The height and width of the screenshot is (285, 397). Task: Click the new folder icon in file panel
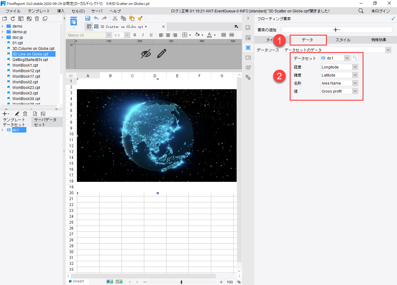point(5,19)
